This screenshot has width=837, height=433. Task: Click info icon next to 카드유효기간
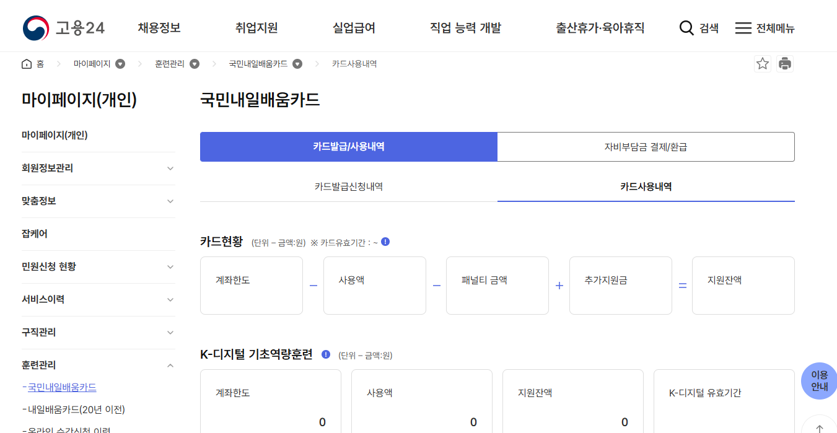pos(385,242)
